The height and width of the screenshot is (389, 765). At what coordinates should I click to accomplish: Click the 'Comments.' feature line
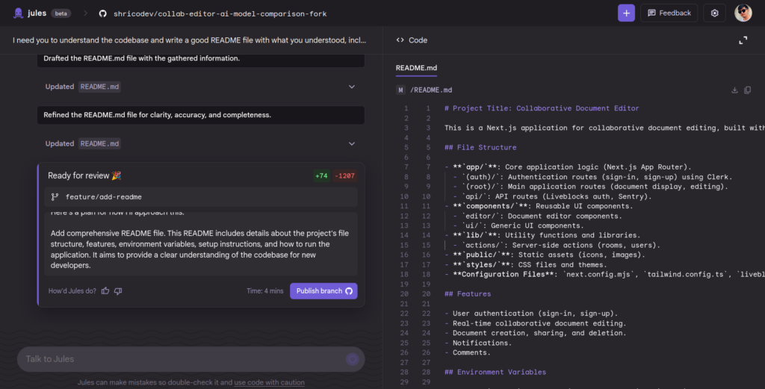[468, 352]
